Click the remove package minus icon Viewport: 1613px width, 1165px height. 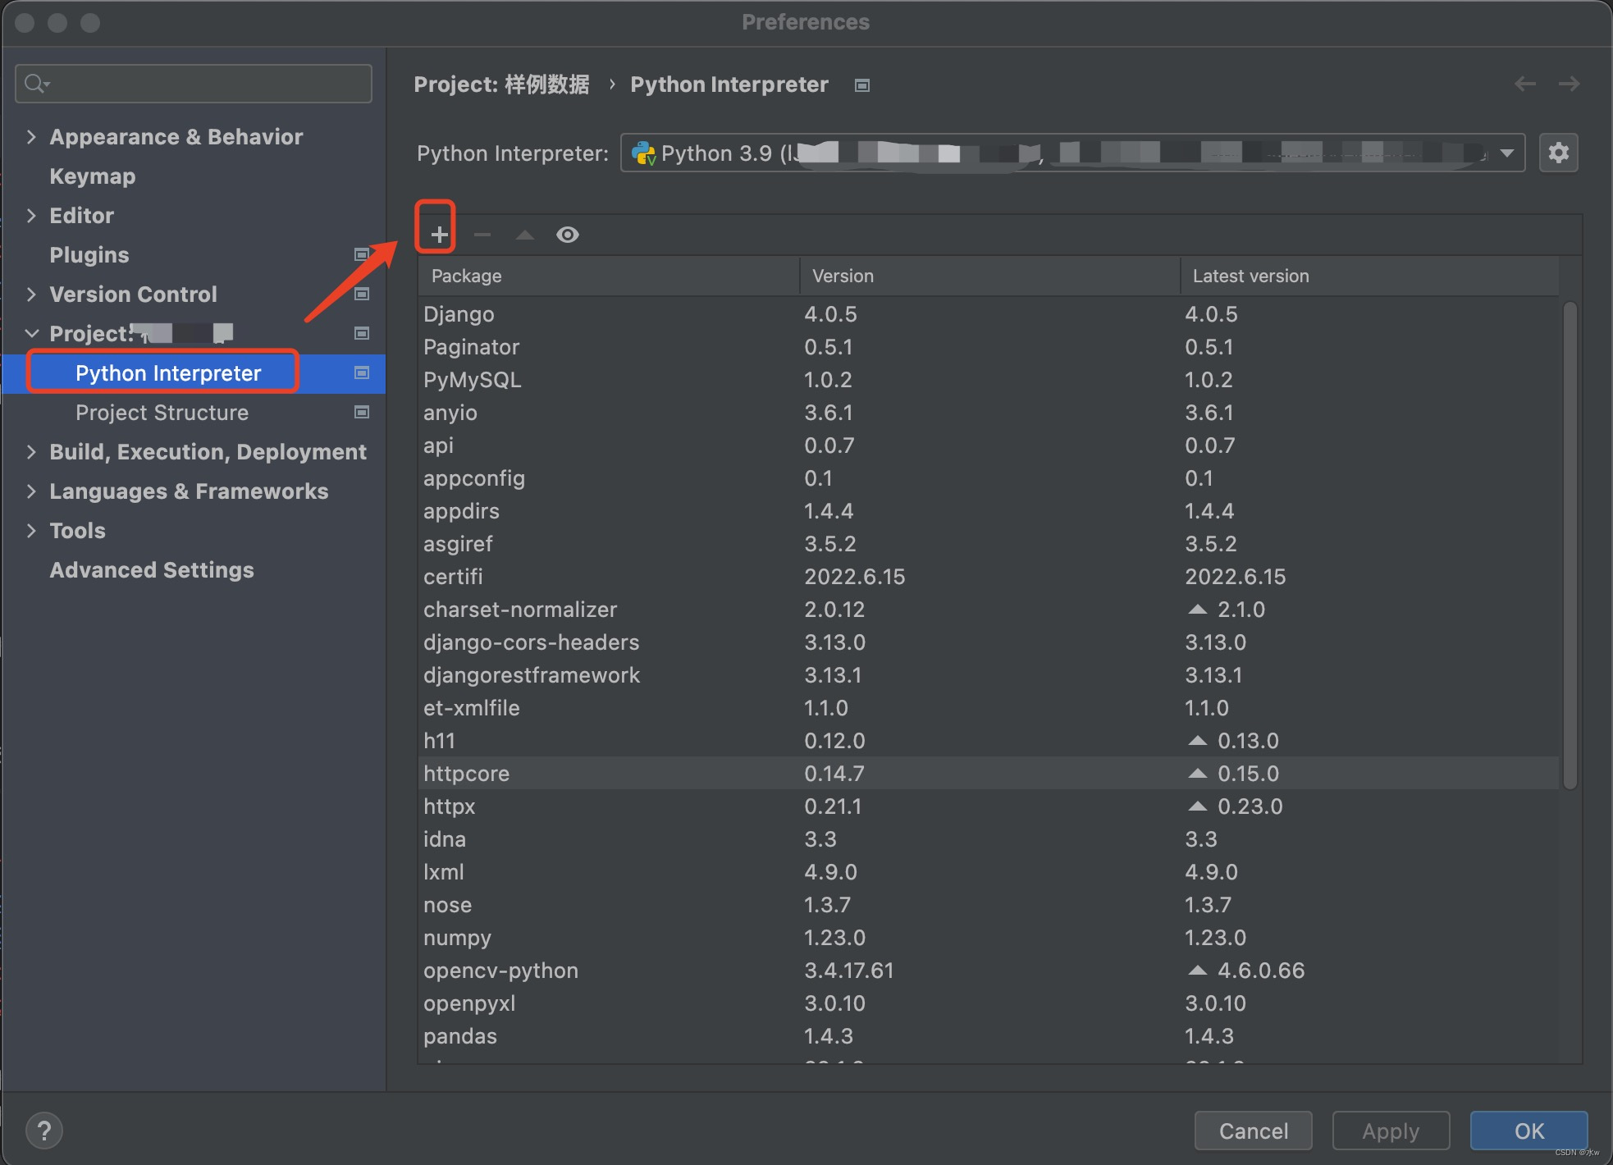(x=481, y=233)
